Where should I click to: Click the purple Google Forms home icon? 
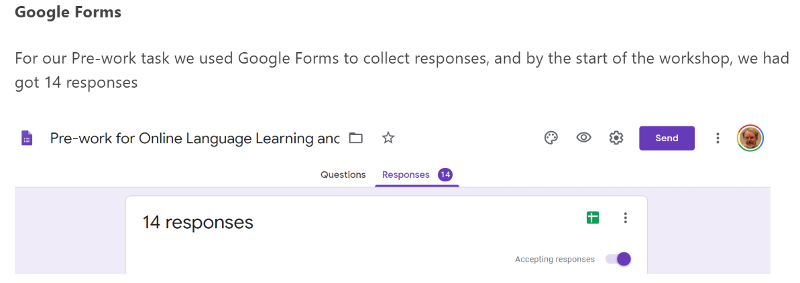click(x=27, y=138)
